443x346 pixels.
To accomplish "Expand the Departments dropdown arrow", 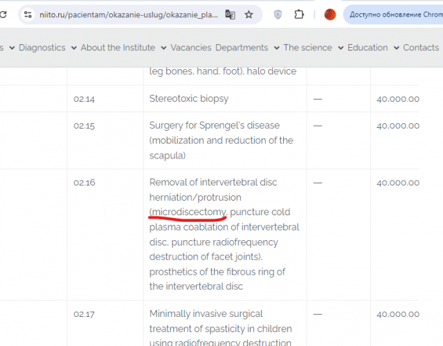I will 276,48.
